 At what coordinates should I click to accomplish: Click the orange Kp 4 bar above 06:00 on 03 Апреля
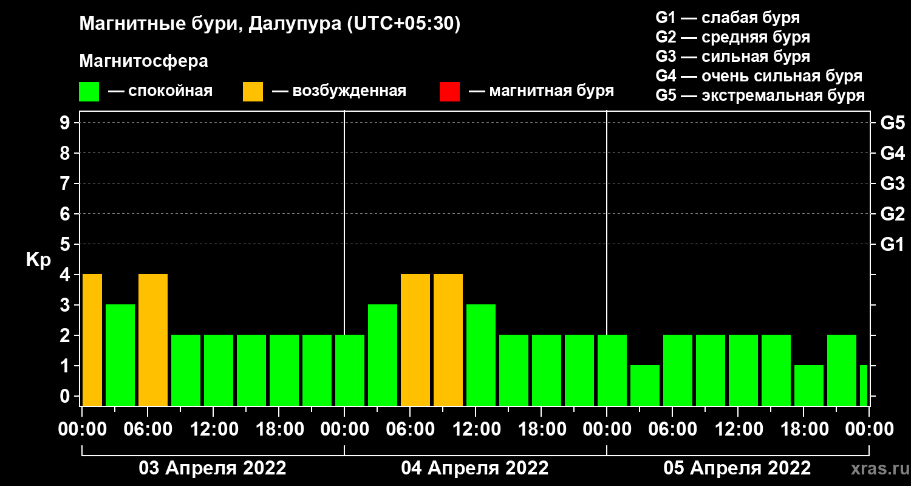point(153,340)
